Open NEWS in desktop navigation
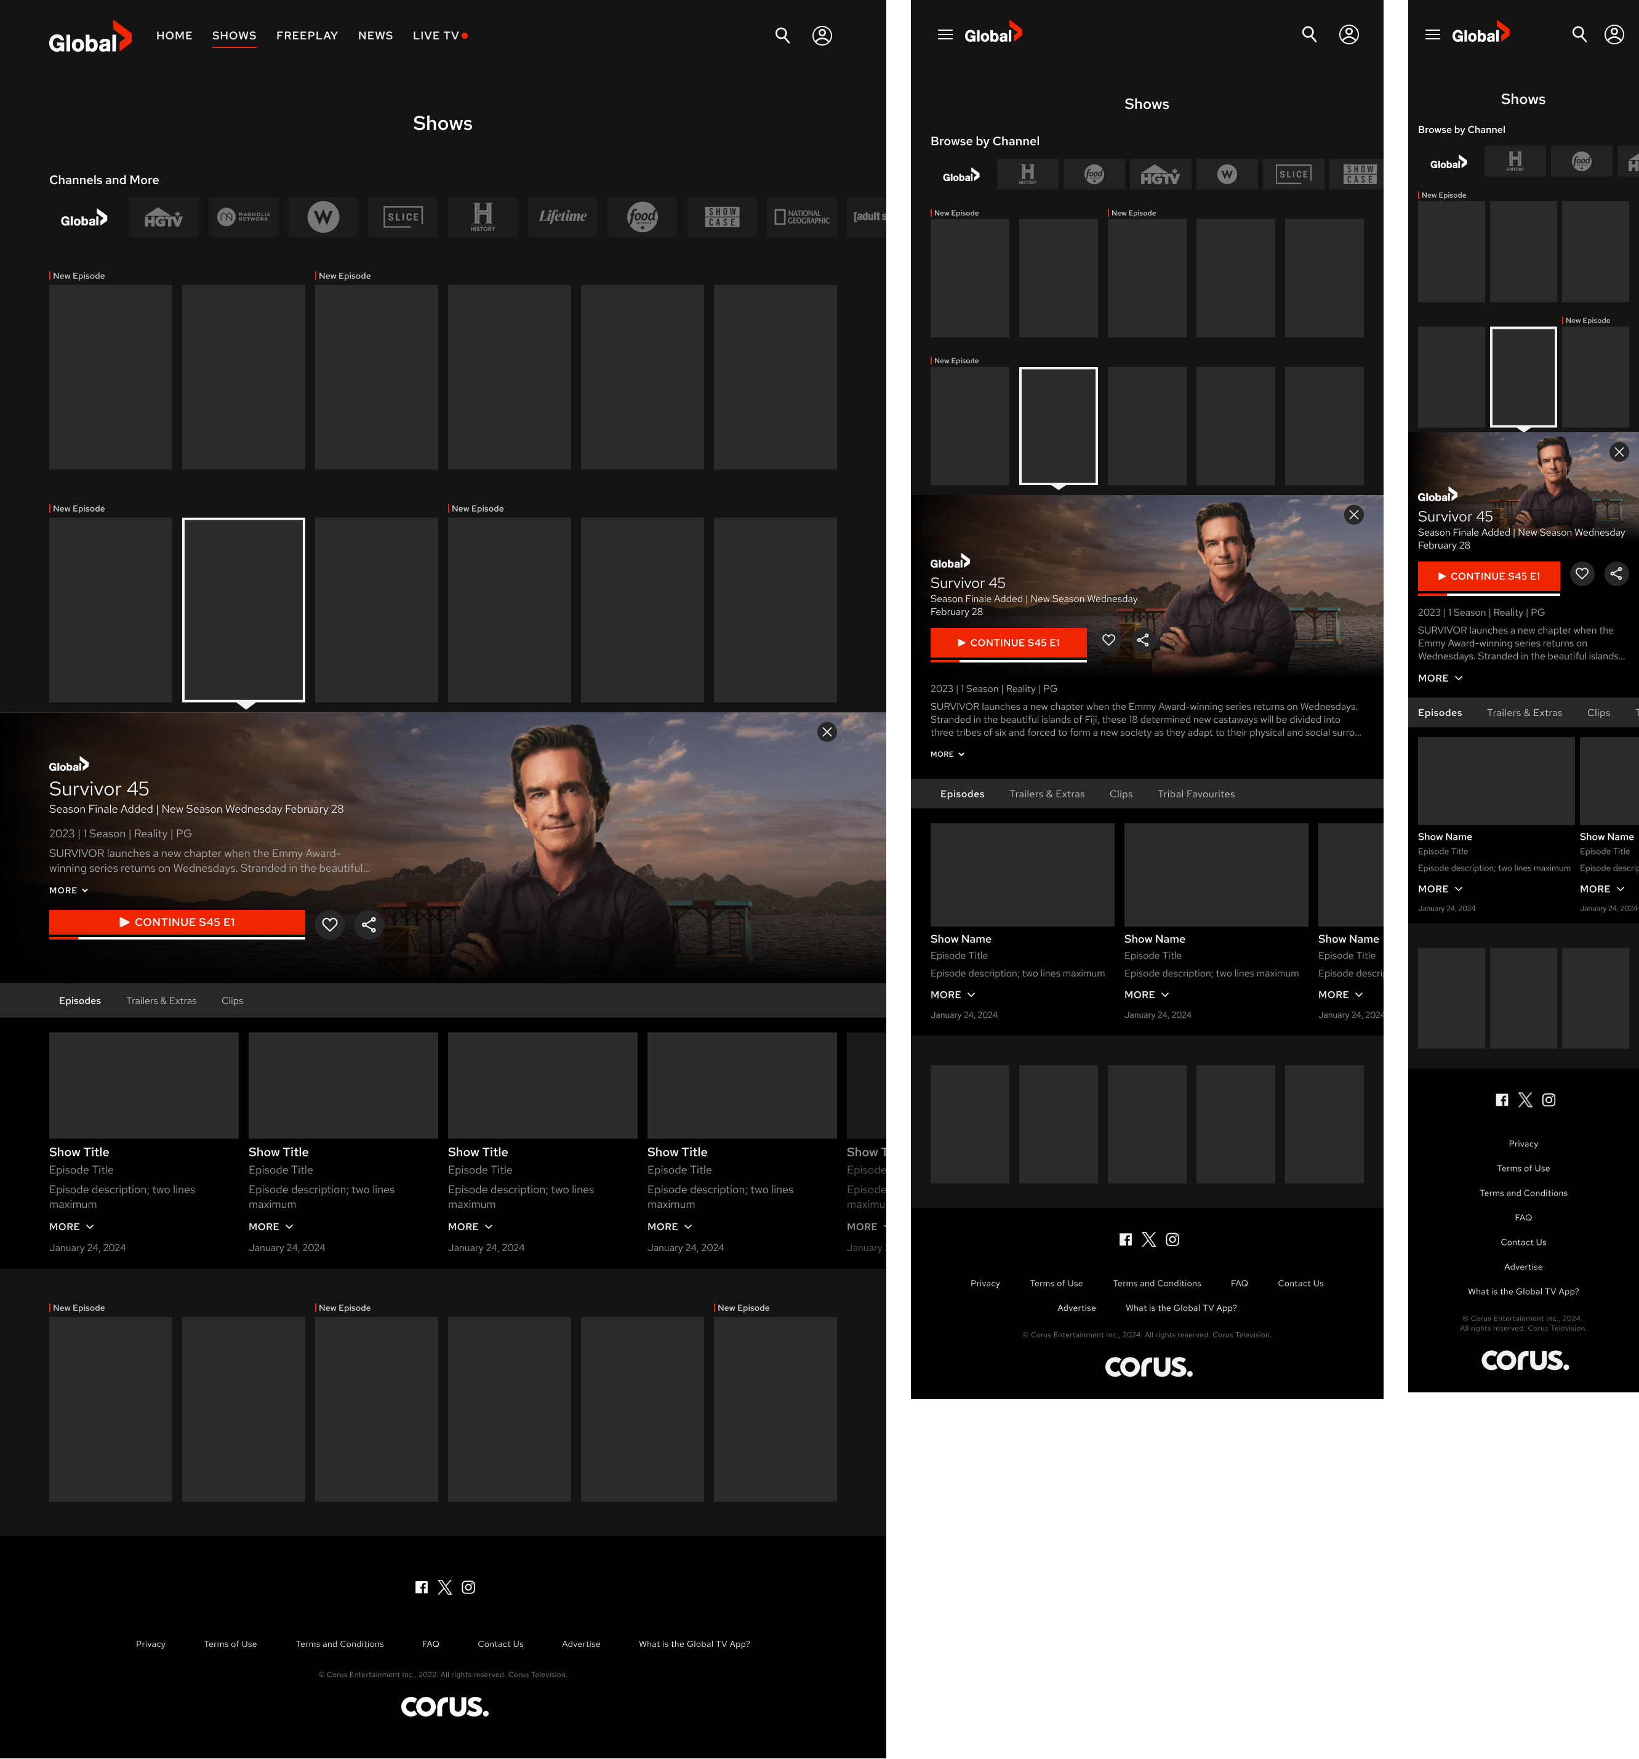Image resolution: width=1639 pixels, height=1759 pixels. [x=375, y=35]
